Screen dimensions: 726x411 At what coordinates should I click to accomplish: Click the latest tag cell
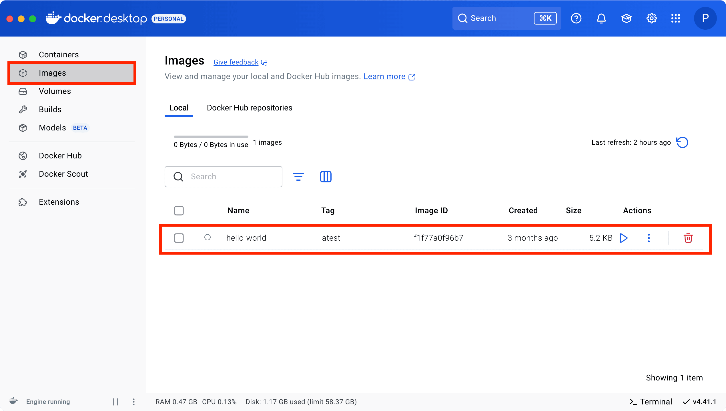(330, 238)
